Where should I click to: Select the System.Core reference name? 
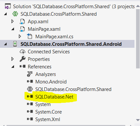pyautogui.click(x=48, y=112)
